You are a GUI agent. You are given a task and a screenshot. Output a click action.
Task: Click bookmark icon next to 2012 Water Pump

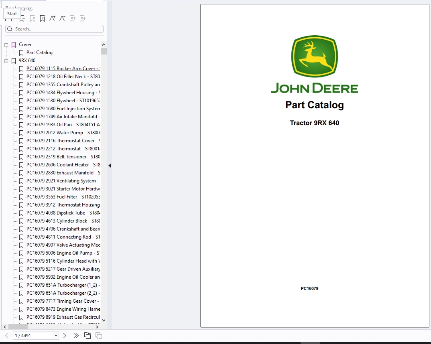click(x=21, y=133)
